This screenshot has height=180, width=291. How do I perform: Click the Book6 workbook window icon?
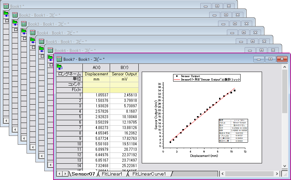click(x=50, y=50)
